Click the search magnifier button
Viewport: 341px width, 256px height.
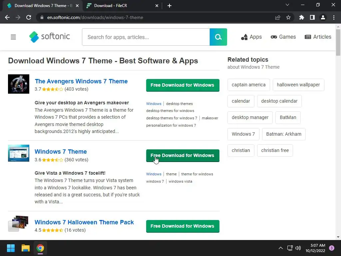click(218, 37)
